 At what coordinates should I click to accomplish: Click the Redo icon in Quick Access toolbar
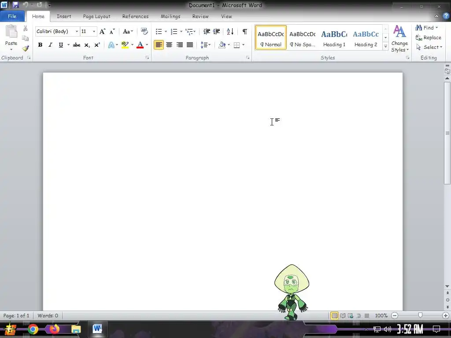coord(39,5)
